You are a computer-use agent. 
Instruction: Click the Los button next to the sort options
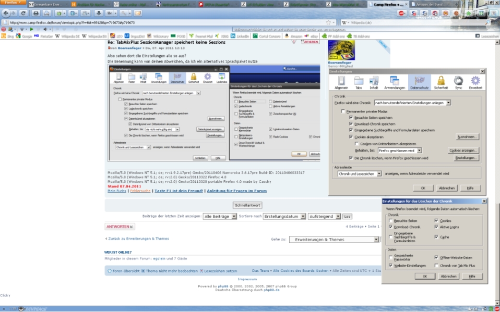347,217
